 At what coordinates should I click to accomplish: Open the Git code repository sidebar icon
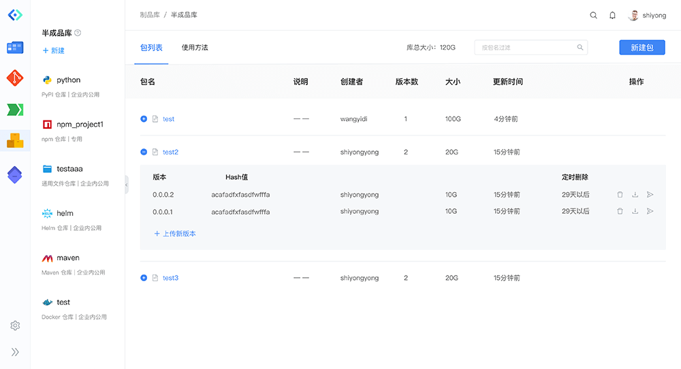tap(15, 78)
